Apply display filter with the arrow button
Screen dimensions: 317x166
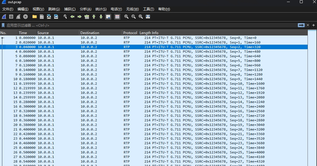pyautogui.click(x=301, y=25)
